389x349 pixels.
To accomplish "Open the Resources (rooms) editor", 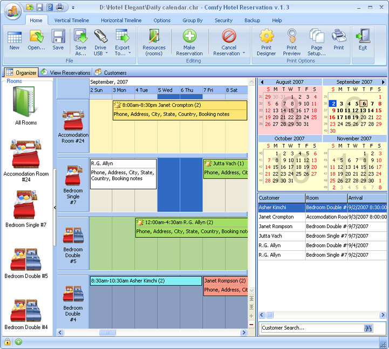I will point(154,37).
